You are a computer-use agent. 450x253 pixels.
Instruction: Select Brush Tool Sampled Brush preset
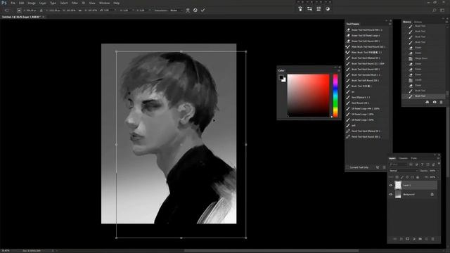click(x=365, y=75)
